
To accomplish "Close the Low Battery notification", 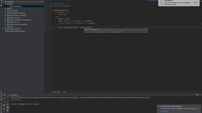I will pos(195,3).
